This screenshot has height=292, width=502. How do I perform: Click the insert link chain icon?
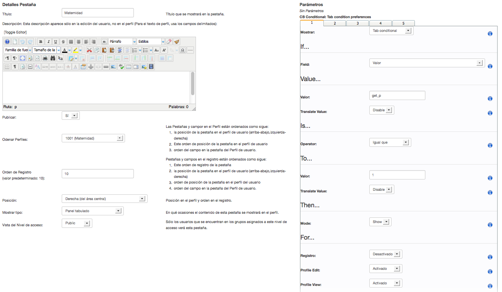[106, 67]
